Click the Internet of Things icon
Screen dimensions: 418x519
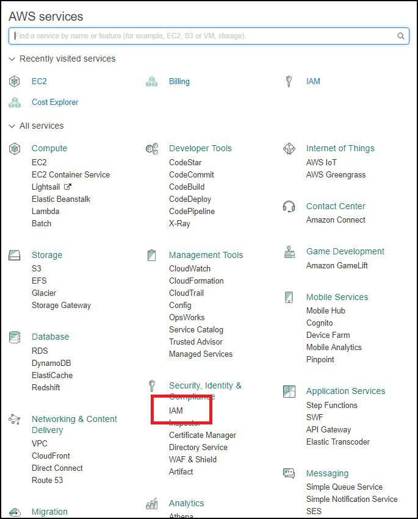pos(289,149)
